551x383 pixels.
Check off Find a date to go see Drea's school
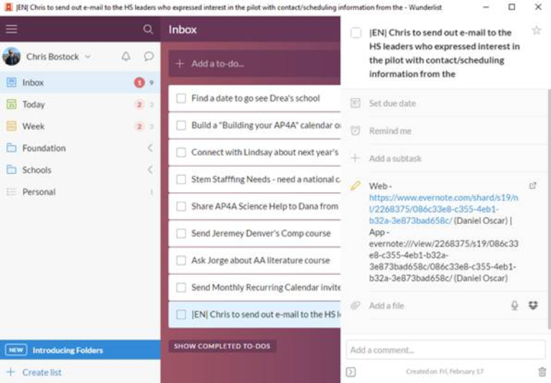(x=181, y=98)
